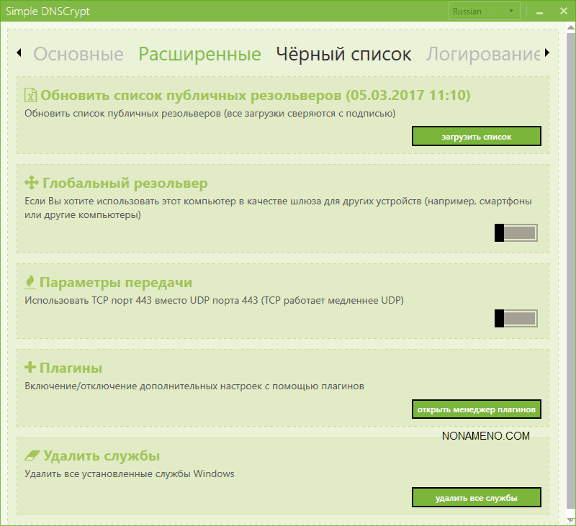Click the Excel file icon beside Обновить список

coord(30,96)
